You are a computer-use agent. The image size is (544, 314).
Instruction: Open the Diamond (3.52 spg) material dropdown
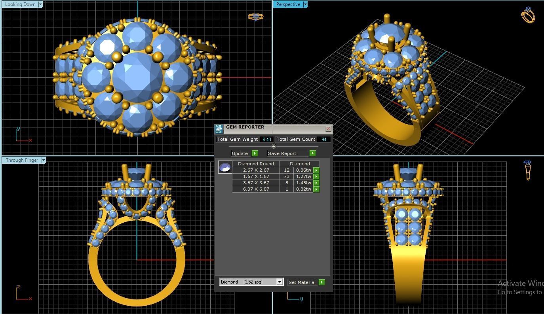click(279, 282)
